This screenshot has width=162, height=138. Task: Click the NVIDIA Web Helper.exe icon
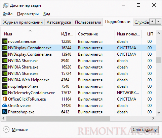tap(5, 80)
